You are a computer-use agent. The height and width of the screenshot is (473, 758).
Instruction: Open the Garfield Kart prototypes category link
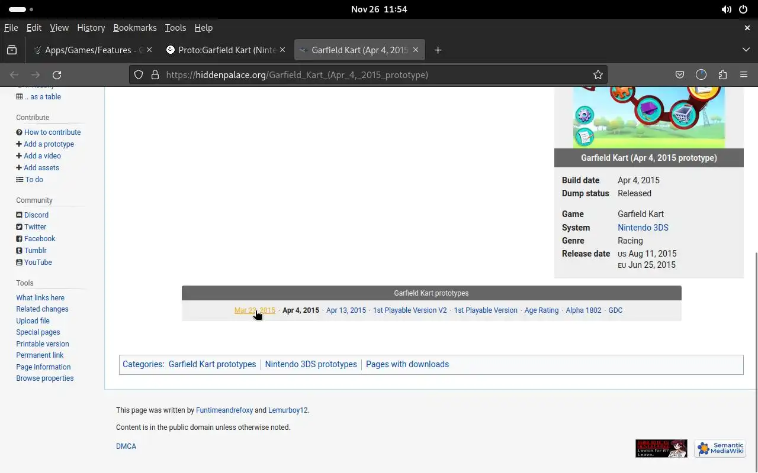coord(212,364)
